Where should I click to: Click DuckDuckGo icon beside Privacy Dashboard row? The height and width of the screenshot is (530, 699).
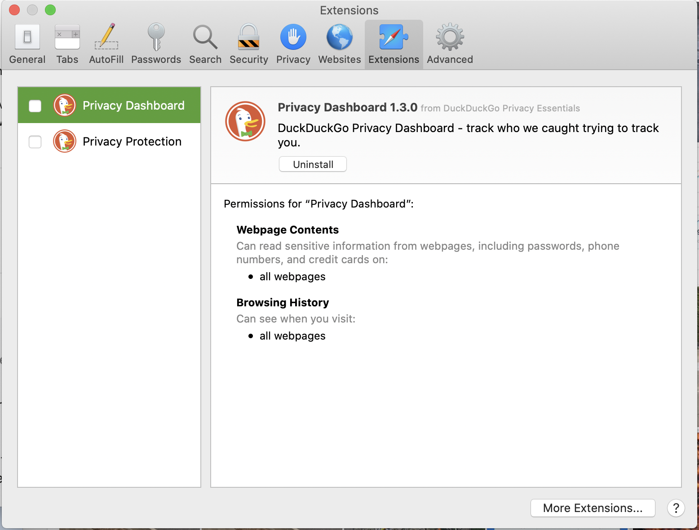[x=65, y=106]
